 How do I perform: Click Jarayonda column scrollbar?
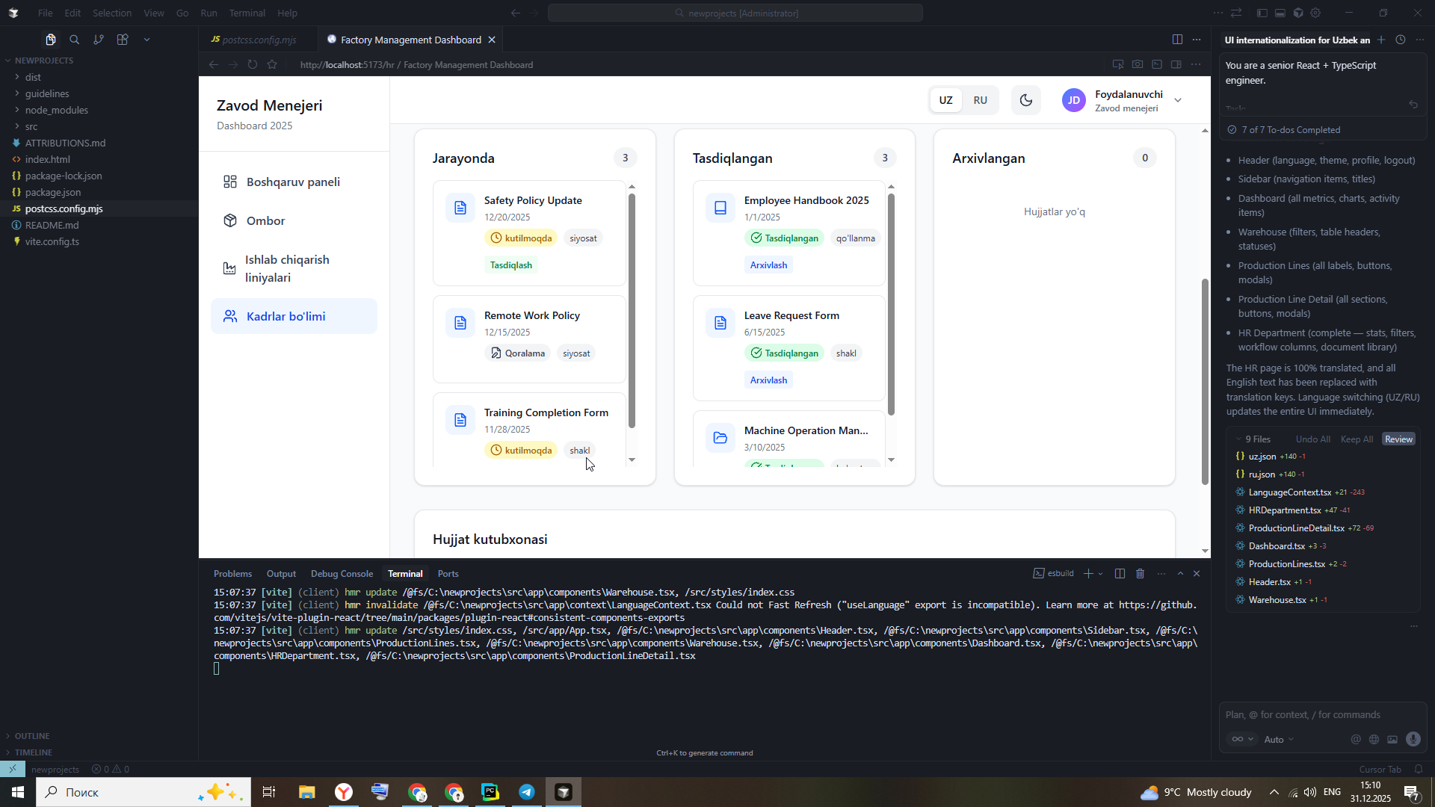[632, 310]
